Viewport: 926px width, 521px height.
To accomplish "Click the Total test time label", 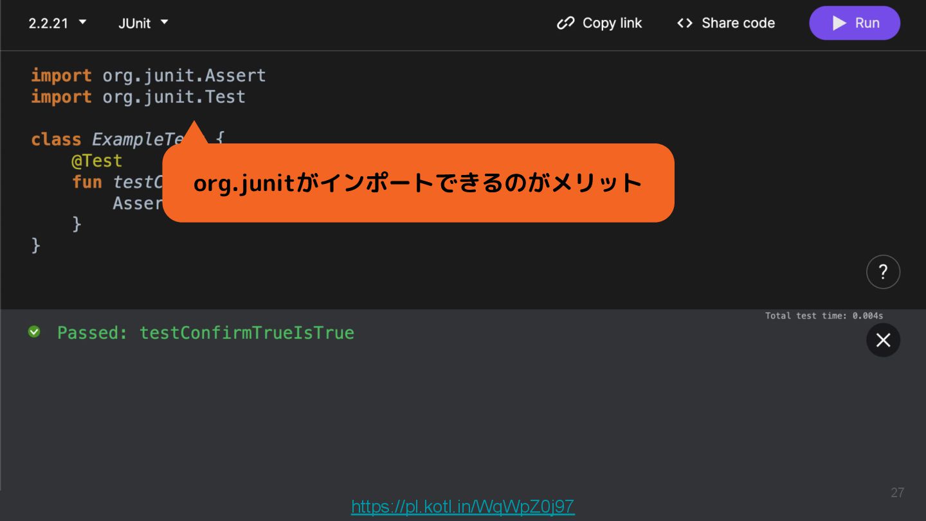I will [824, 316].
